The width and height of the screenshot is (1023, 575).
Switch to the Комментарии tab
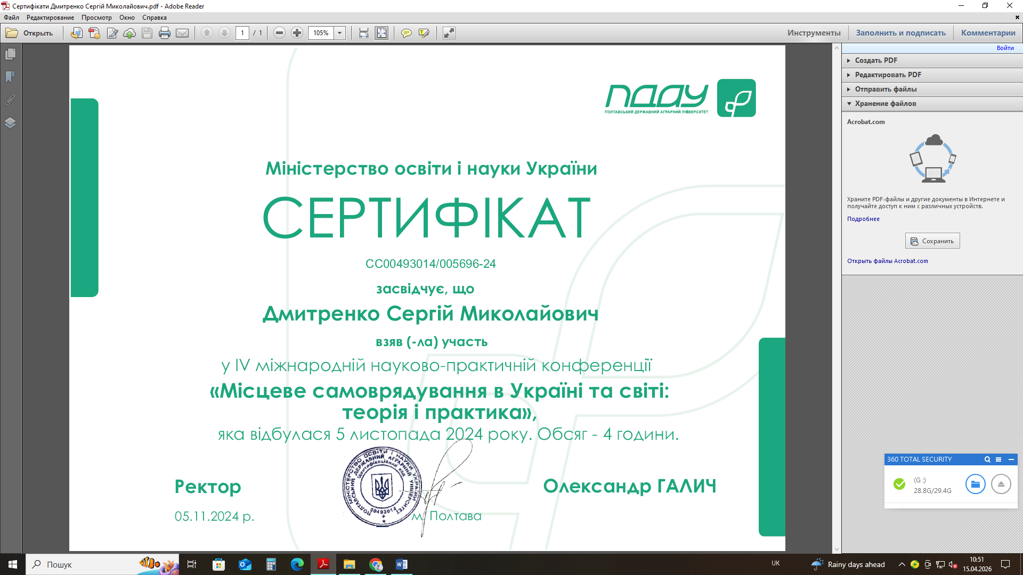pyautogui.click(x=988, y=33)
